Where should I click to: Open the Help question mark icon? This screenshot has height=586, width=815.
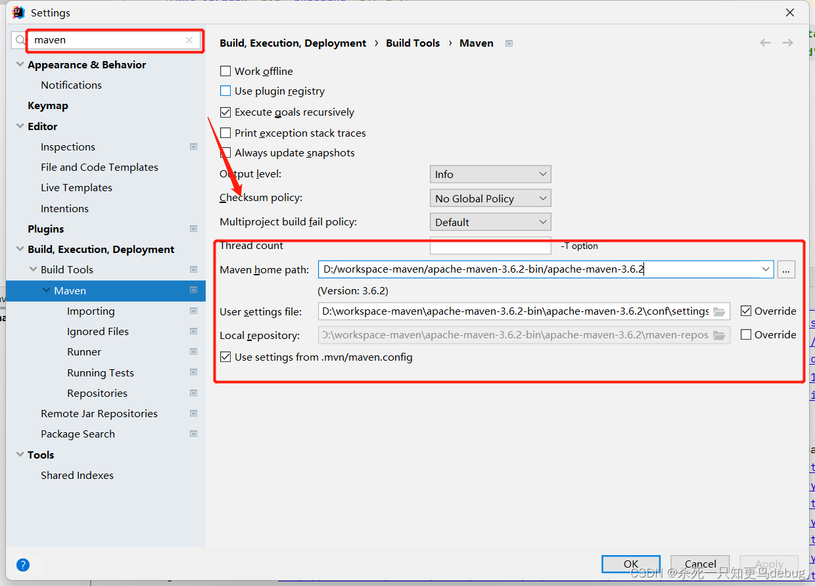tap(23, 564)
